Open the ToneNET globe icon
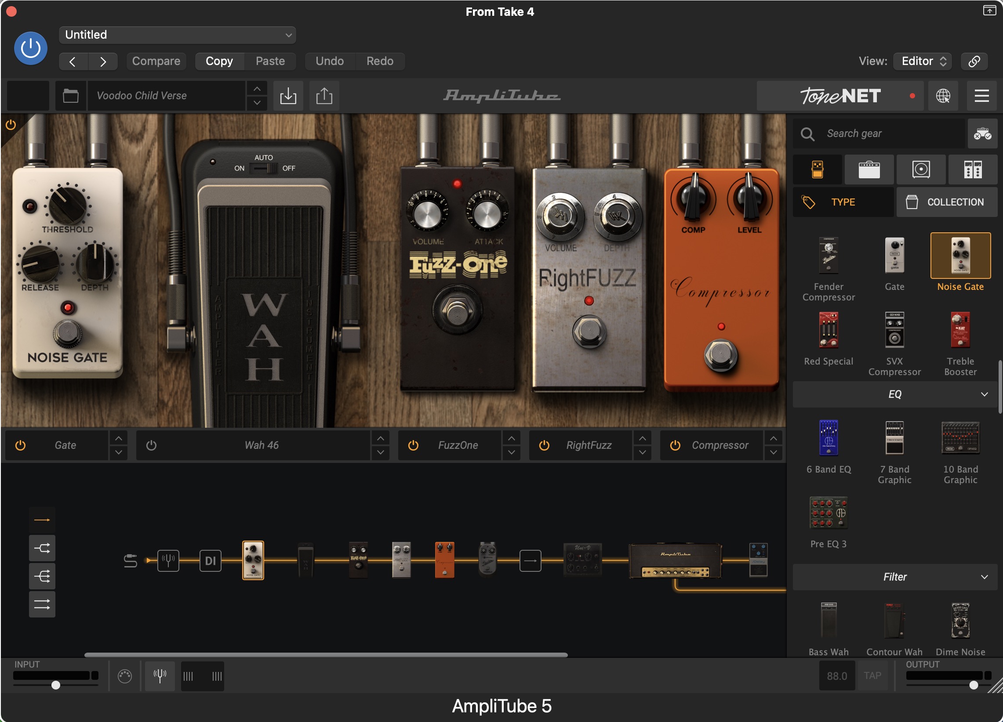 coord(943,95)
